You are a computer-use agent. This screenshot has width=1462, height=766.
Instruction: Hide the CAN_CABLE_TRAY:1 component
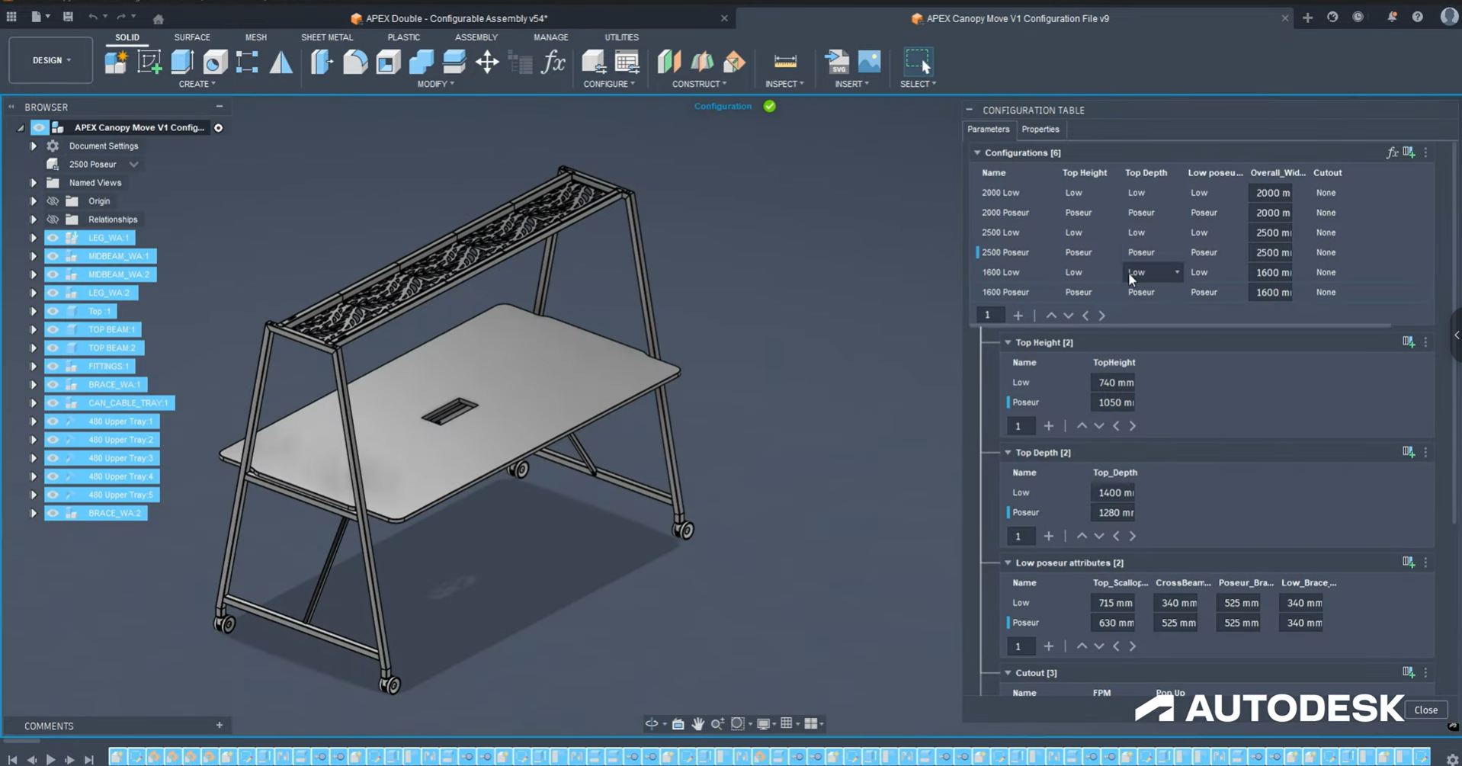pos(53,402)
